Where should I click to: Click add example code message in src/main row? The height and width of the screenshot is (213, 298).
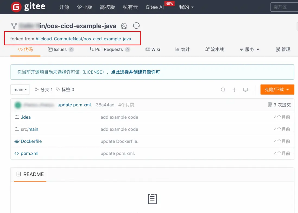[x=119, y=129]
